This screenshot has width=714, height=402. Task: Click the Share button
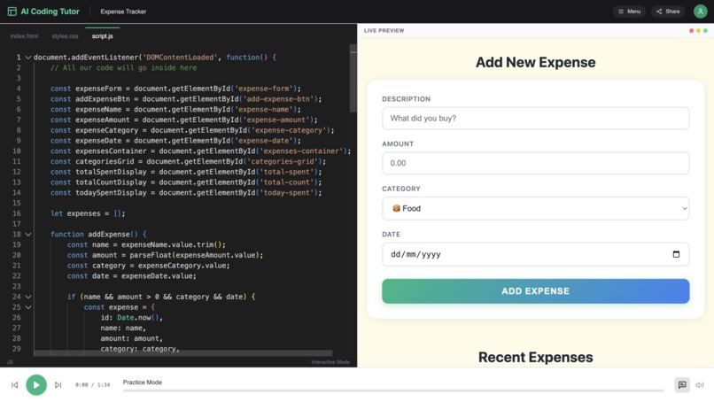click(x=668, y=12)
